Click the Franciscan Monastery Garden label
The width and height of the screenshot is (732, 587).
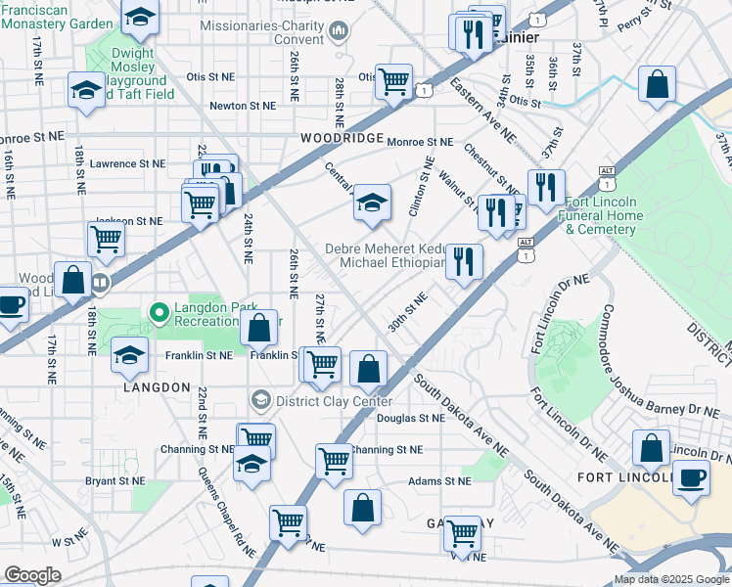57,17
